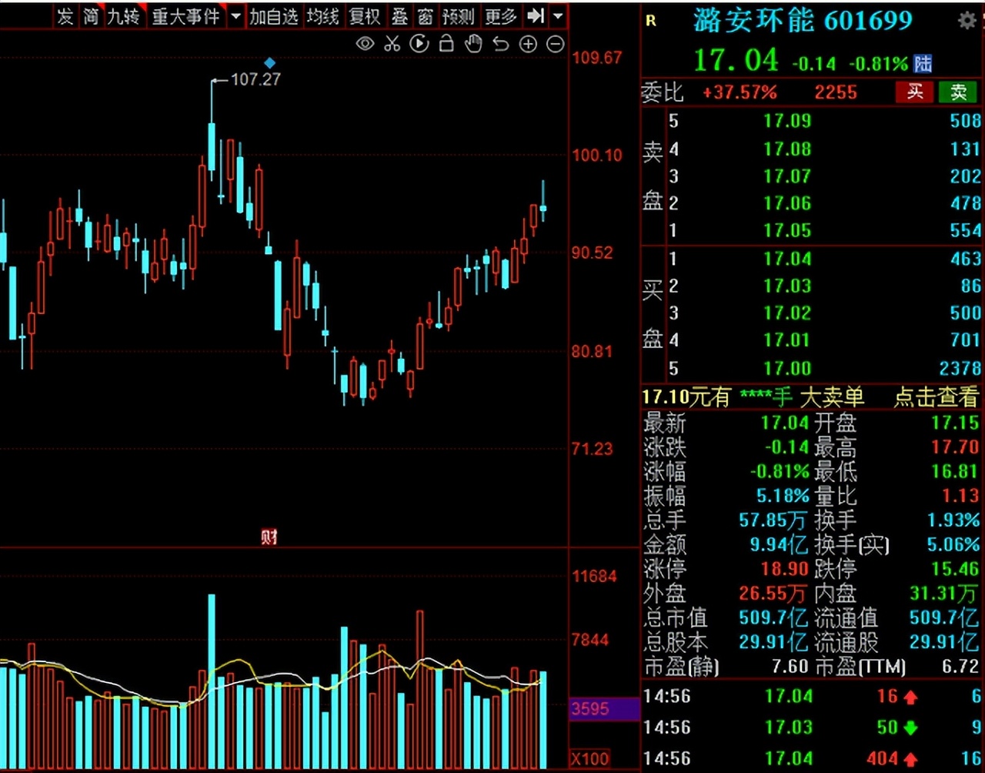Click the 简 toolbar button
The height and width of the screenshot is (773, 985).
(x=92, y=15)
